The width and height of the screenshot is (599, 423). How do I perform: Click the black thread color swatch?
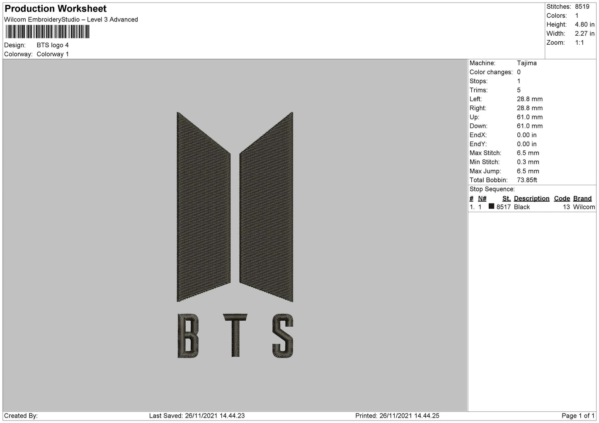[x=491, y=206]
